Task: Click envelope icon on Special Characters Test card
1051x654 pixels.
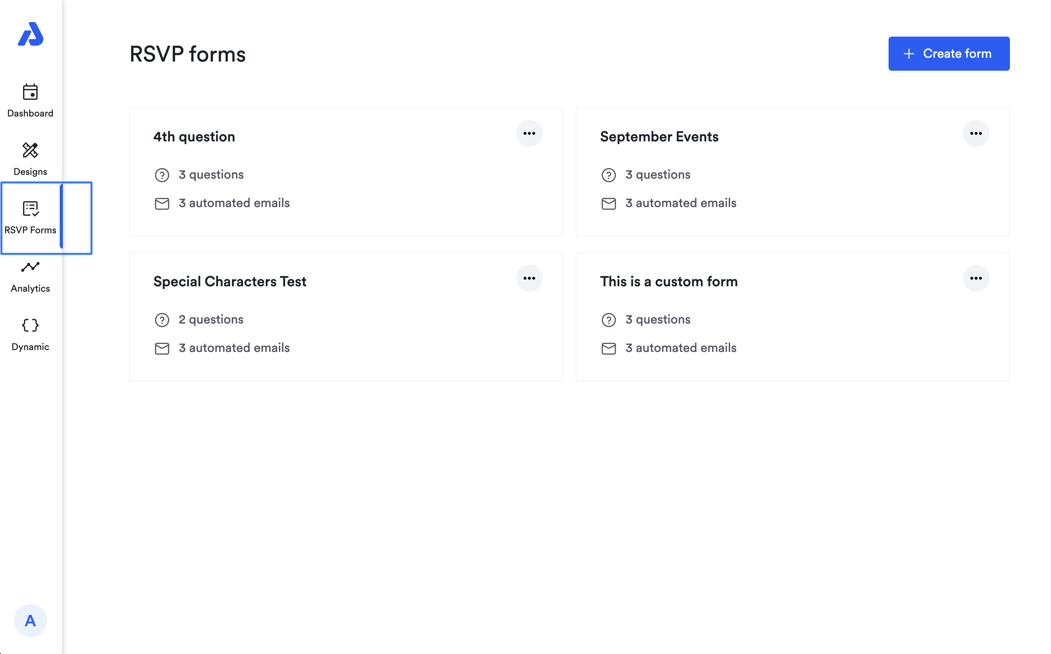Action: [162, 348]
